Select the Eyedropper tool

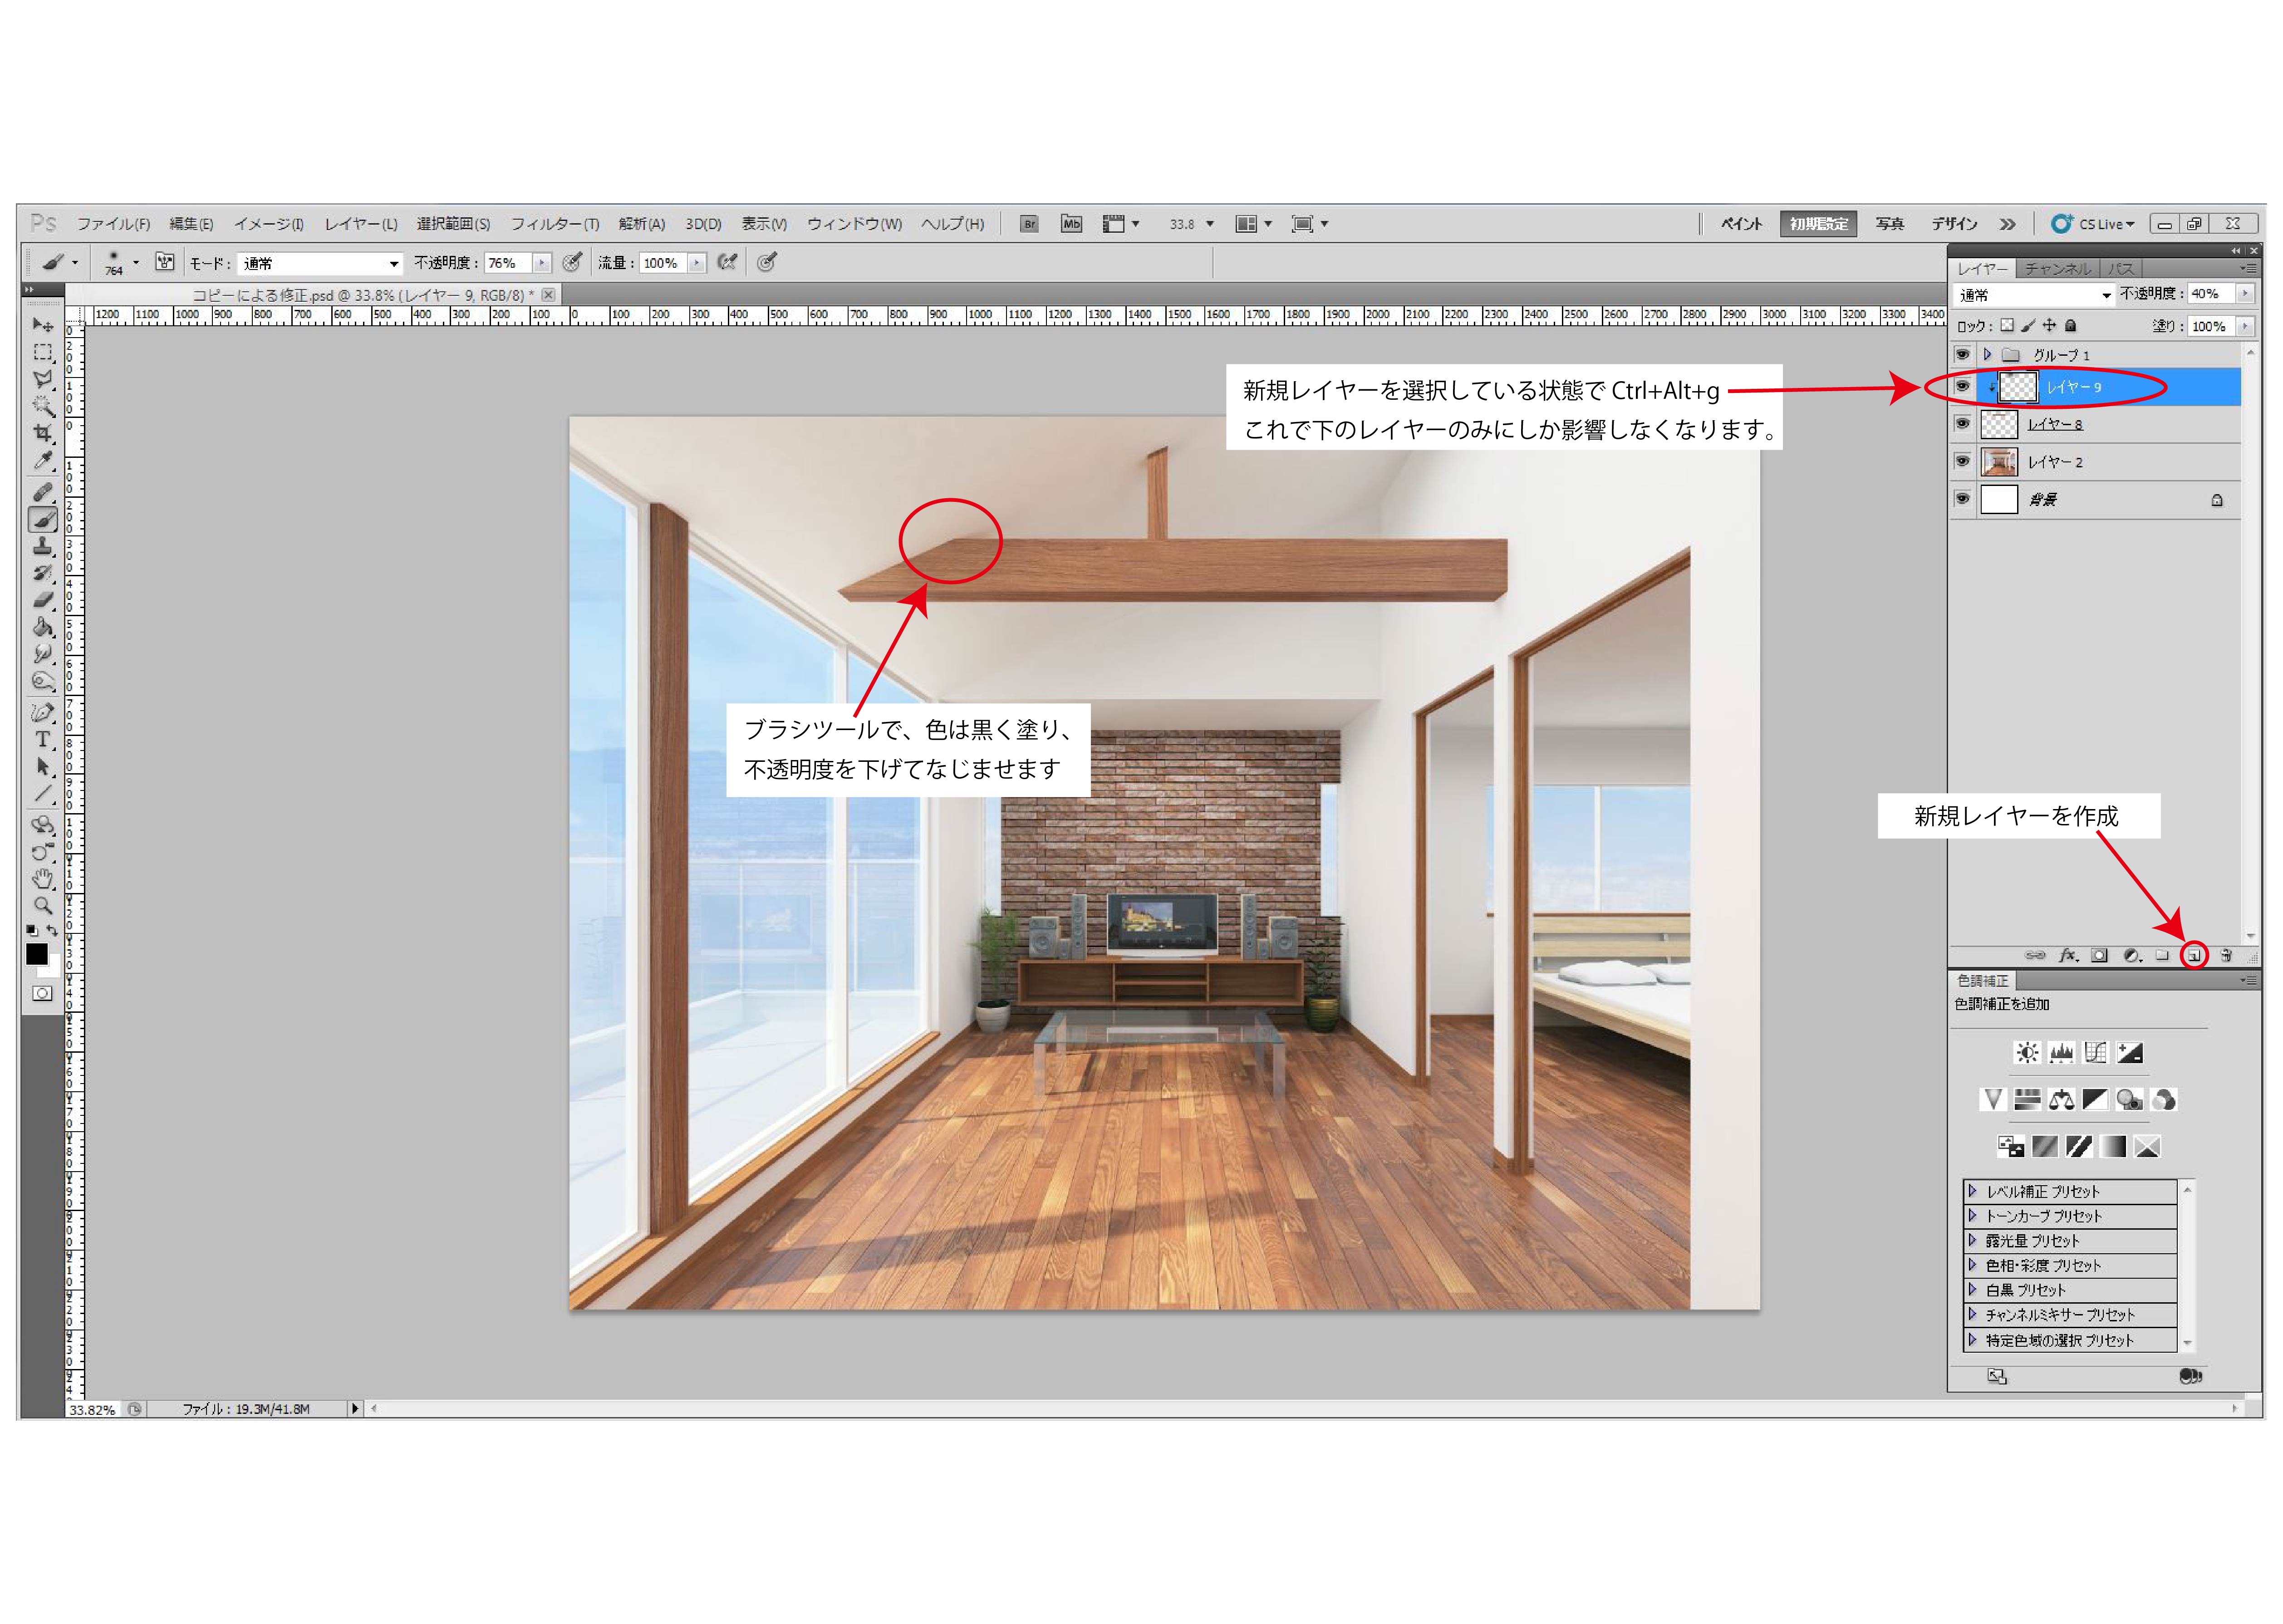pyautogui.click(x=42, y=460)
